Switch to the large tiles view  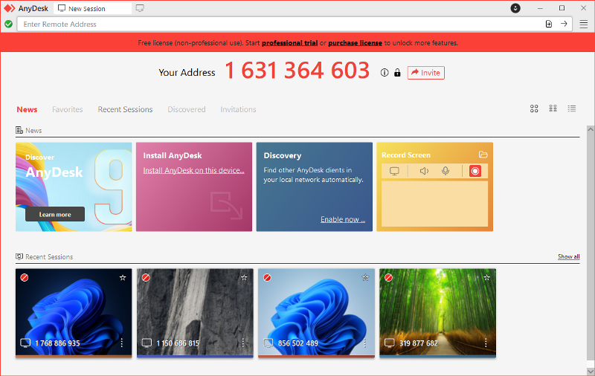point(534,108)
